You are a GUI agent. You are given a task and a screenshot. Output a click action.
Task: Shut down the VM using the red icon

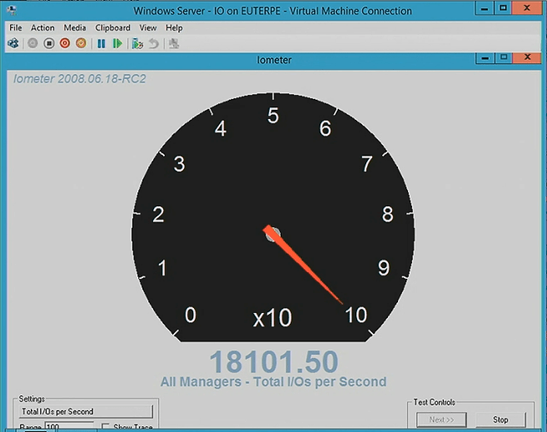coord(65,43)
